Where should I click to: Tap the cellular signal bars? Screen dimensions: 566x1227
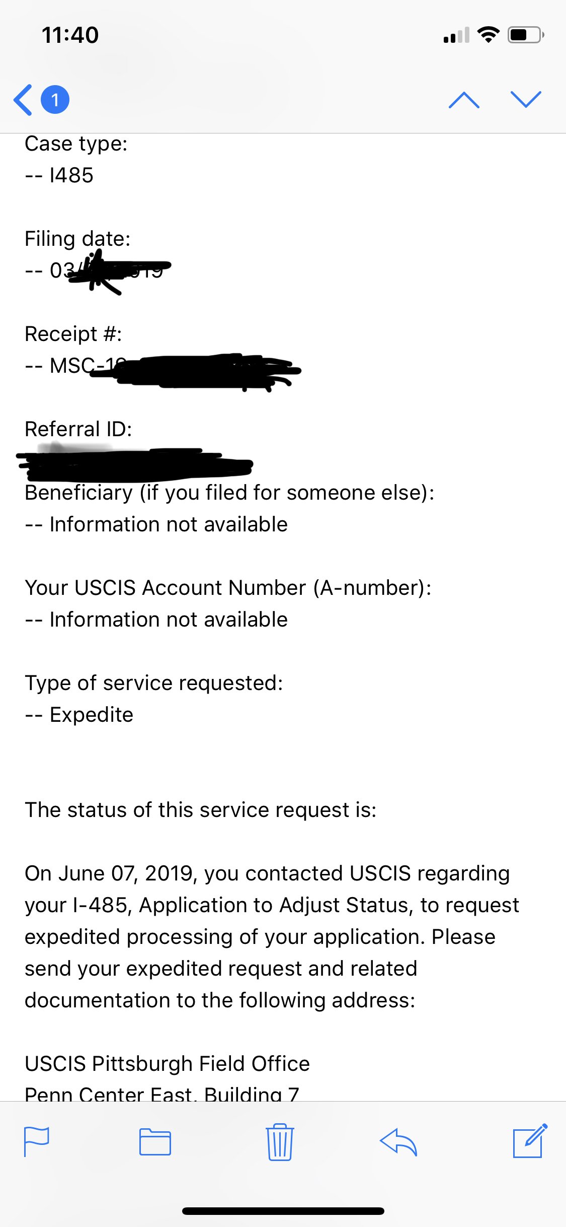coord(456,35)
